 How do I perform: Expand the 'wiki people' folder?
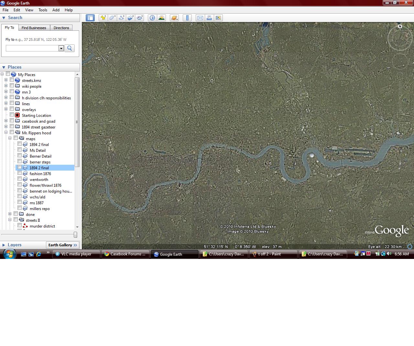point(6,86)
